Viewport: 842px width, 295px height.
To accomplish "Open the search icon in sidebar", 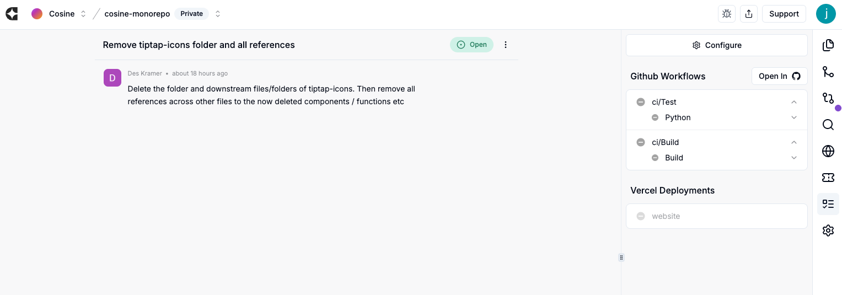I will [828, 125].
